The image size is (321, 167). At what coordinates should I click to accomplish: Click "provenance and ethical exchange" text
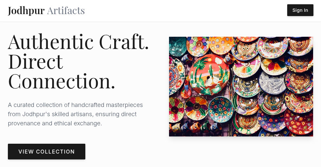(x=55, y=123)
